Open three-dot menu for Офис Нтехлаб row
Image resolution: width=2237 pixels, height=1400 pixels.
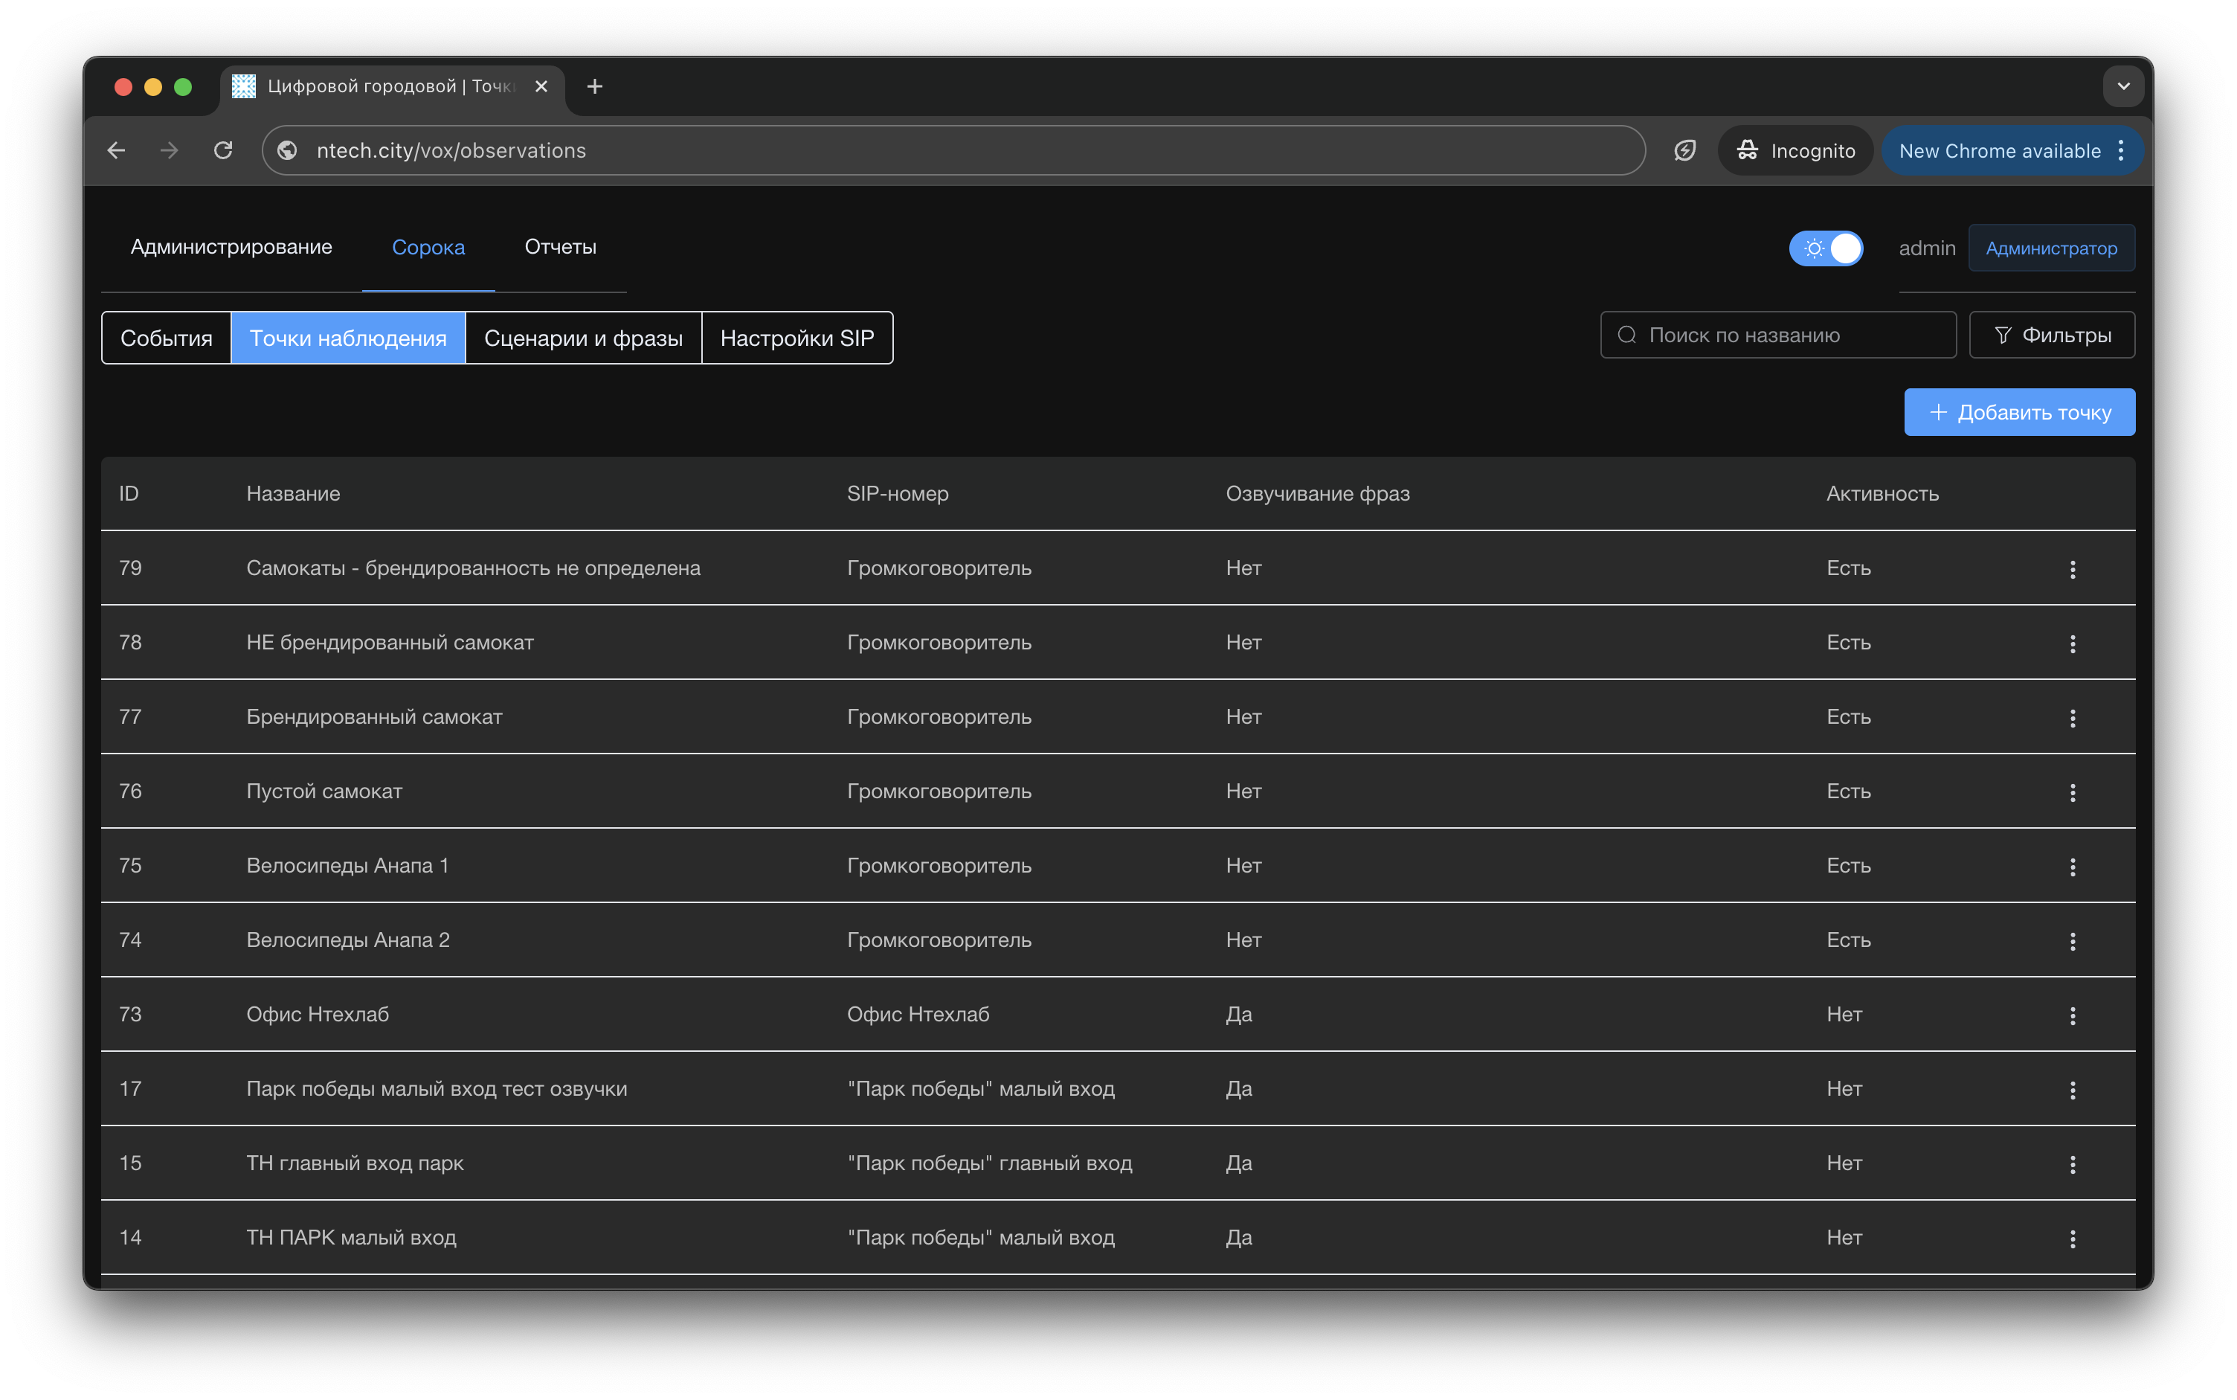click(2072, 1015)
